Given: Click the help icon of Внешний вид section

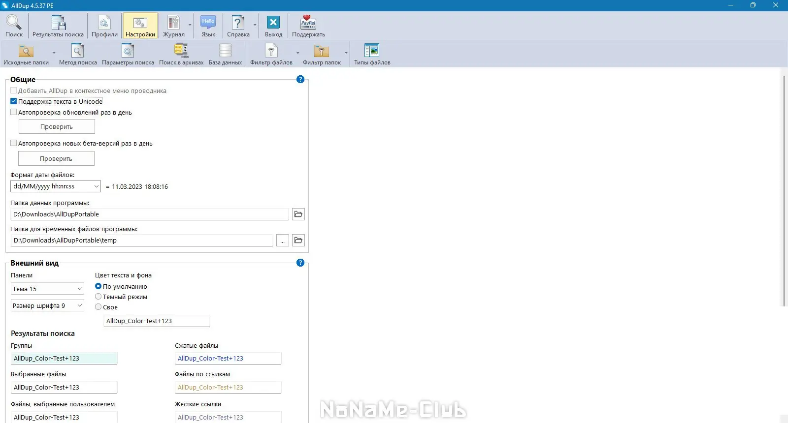Looking at the screenshot, I should 300,263.
